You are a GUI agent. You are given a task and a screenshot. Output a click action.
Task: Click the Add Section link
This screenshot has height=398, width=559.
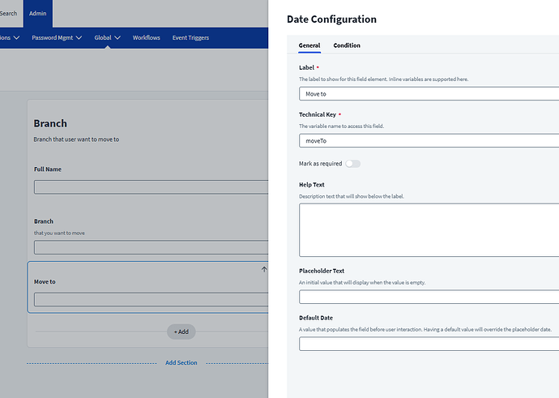click(x=181, y=362)
